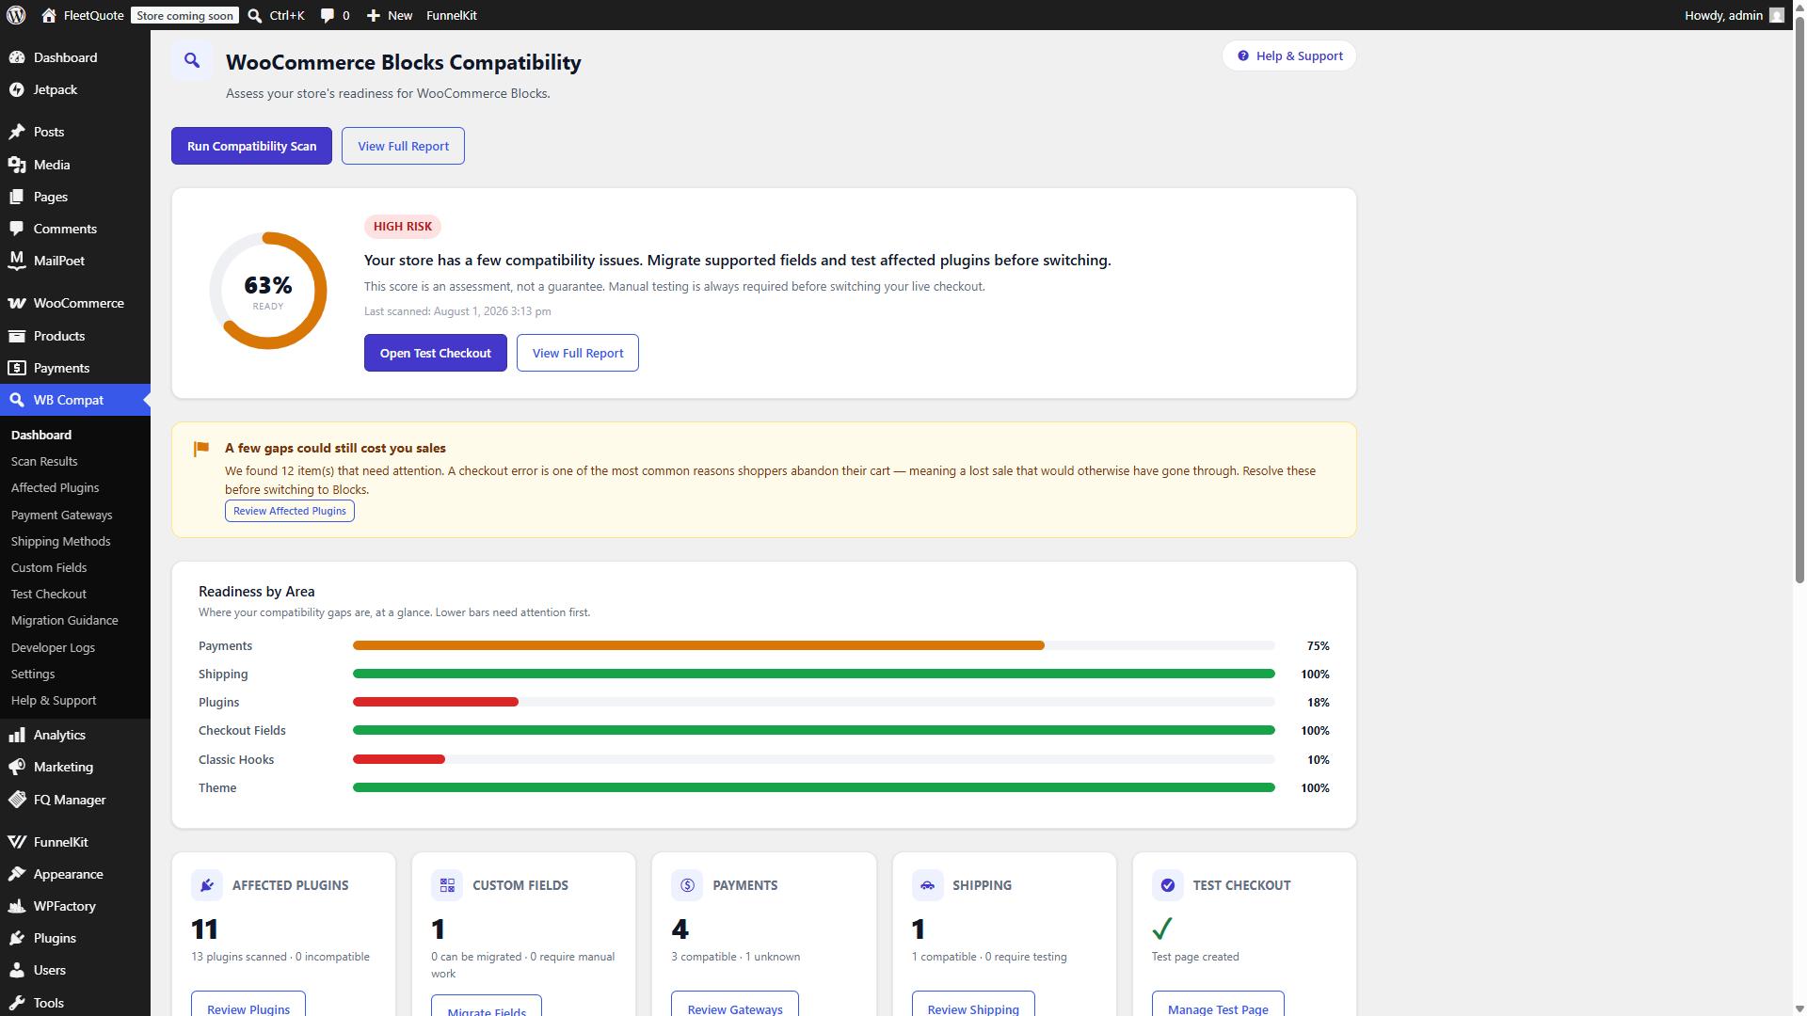Click the admin avatar thumbnail
Viewport: 1807px width, 1016px height.
point(1776,15)
